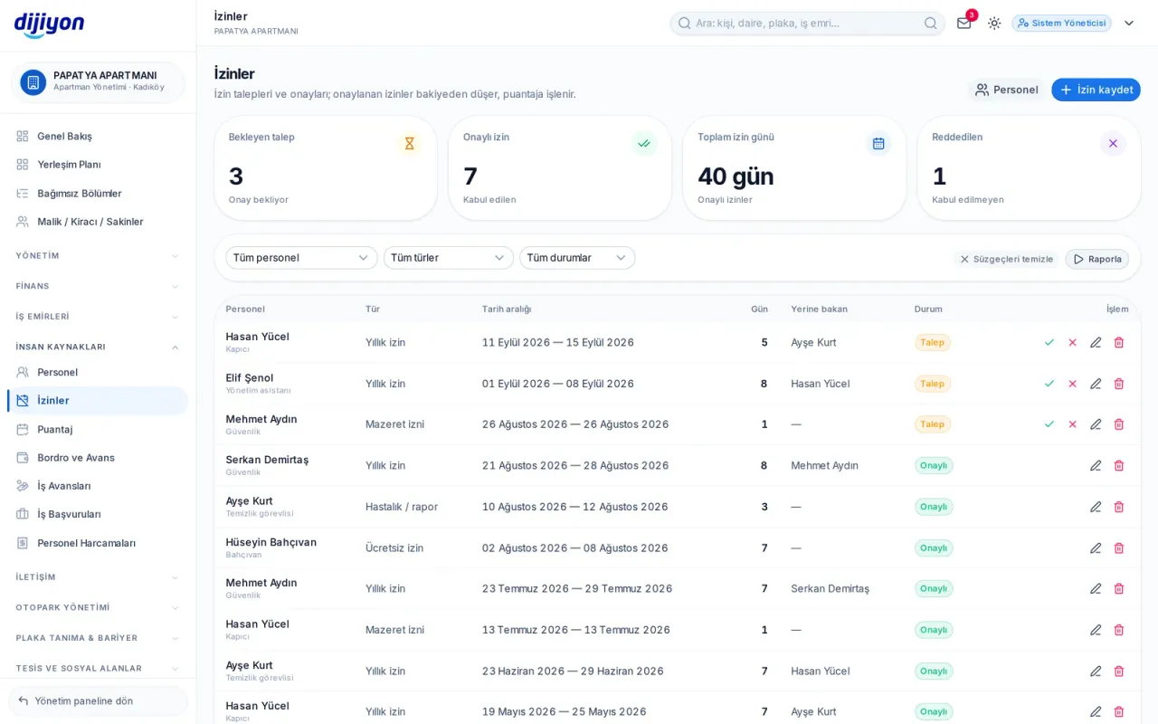The image size is (1158, 724).
Task: Click the Raporla button
Action: 1096,259
